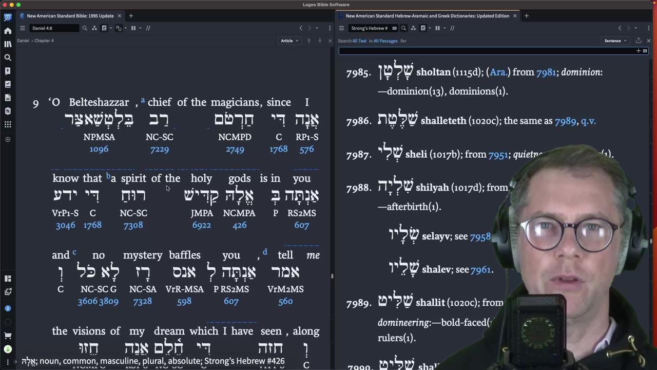
Task: Open the canvas/tools icon in sidebar
Action: pos(8,111)
